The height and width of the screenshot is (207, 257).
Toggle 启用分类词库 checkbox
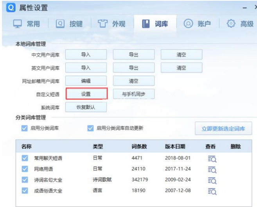[x=24, y=128]
